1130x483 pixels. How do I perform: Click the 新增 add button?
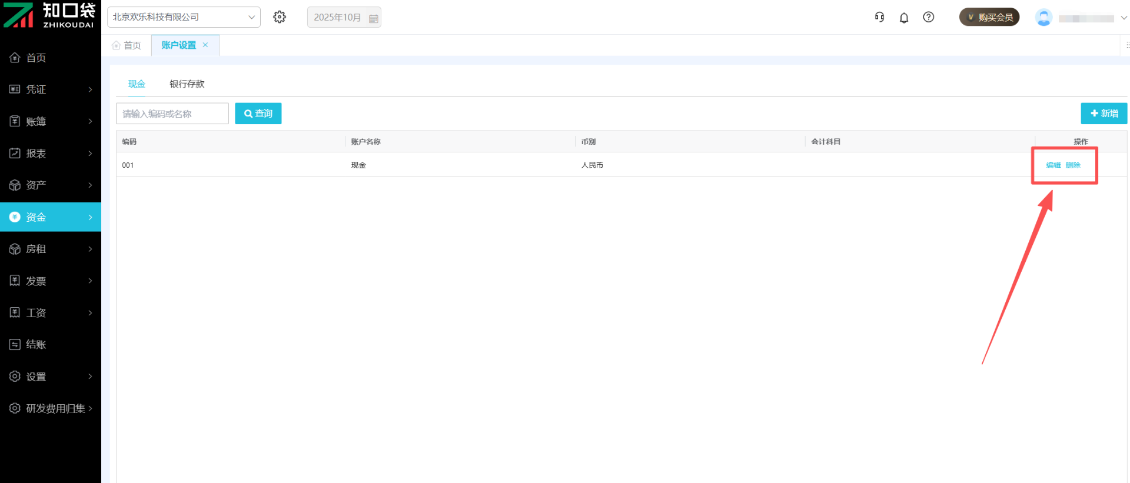(1104, 114)
